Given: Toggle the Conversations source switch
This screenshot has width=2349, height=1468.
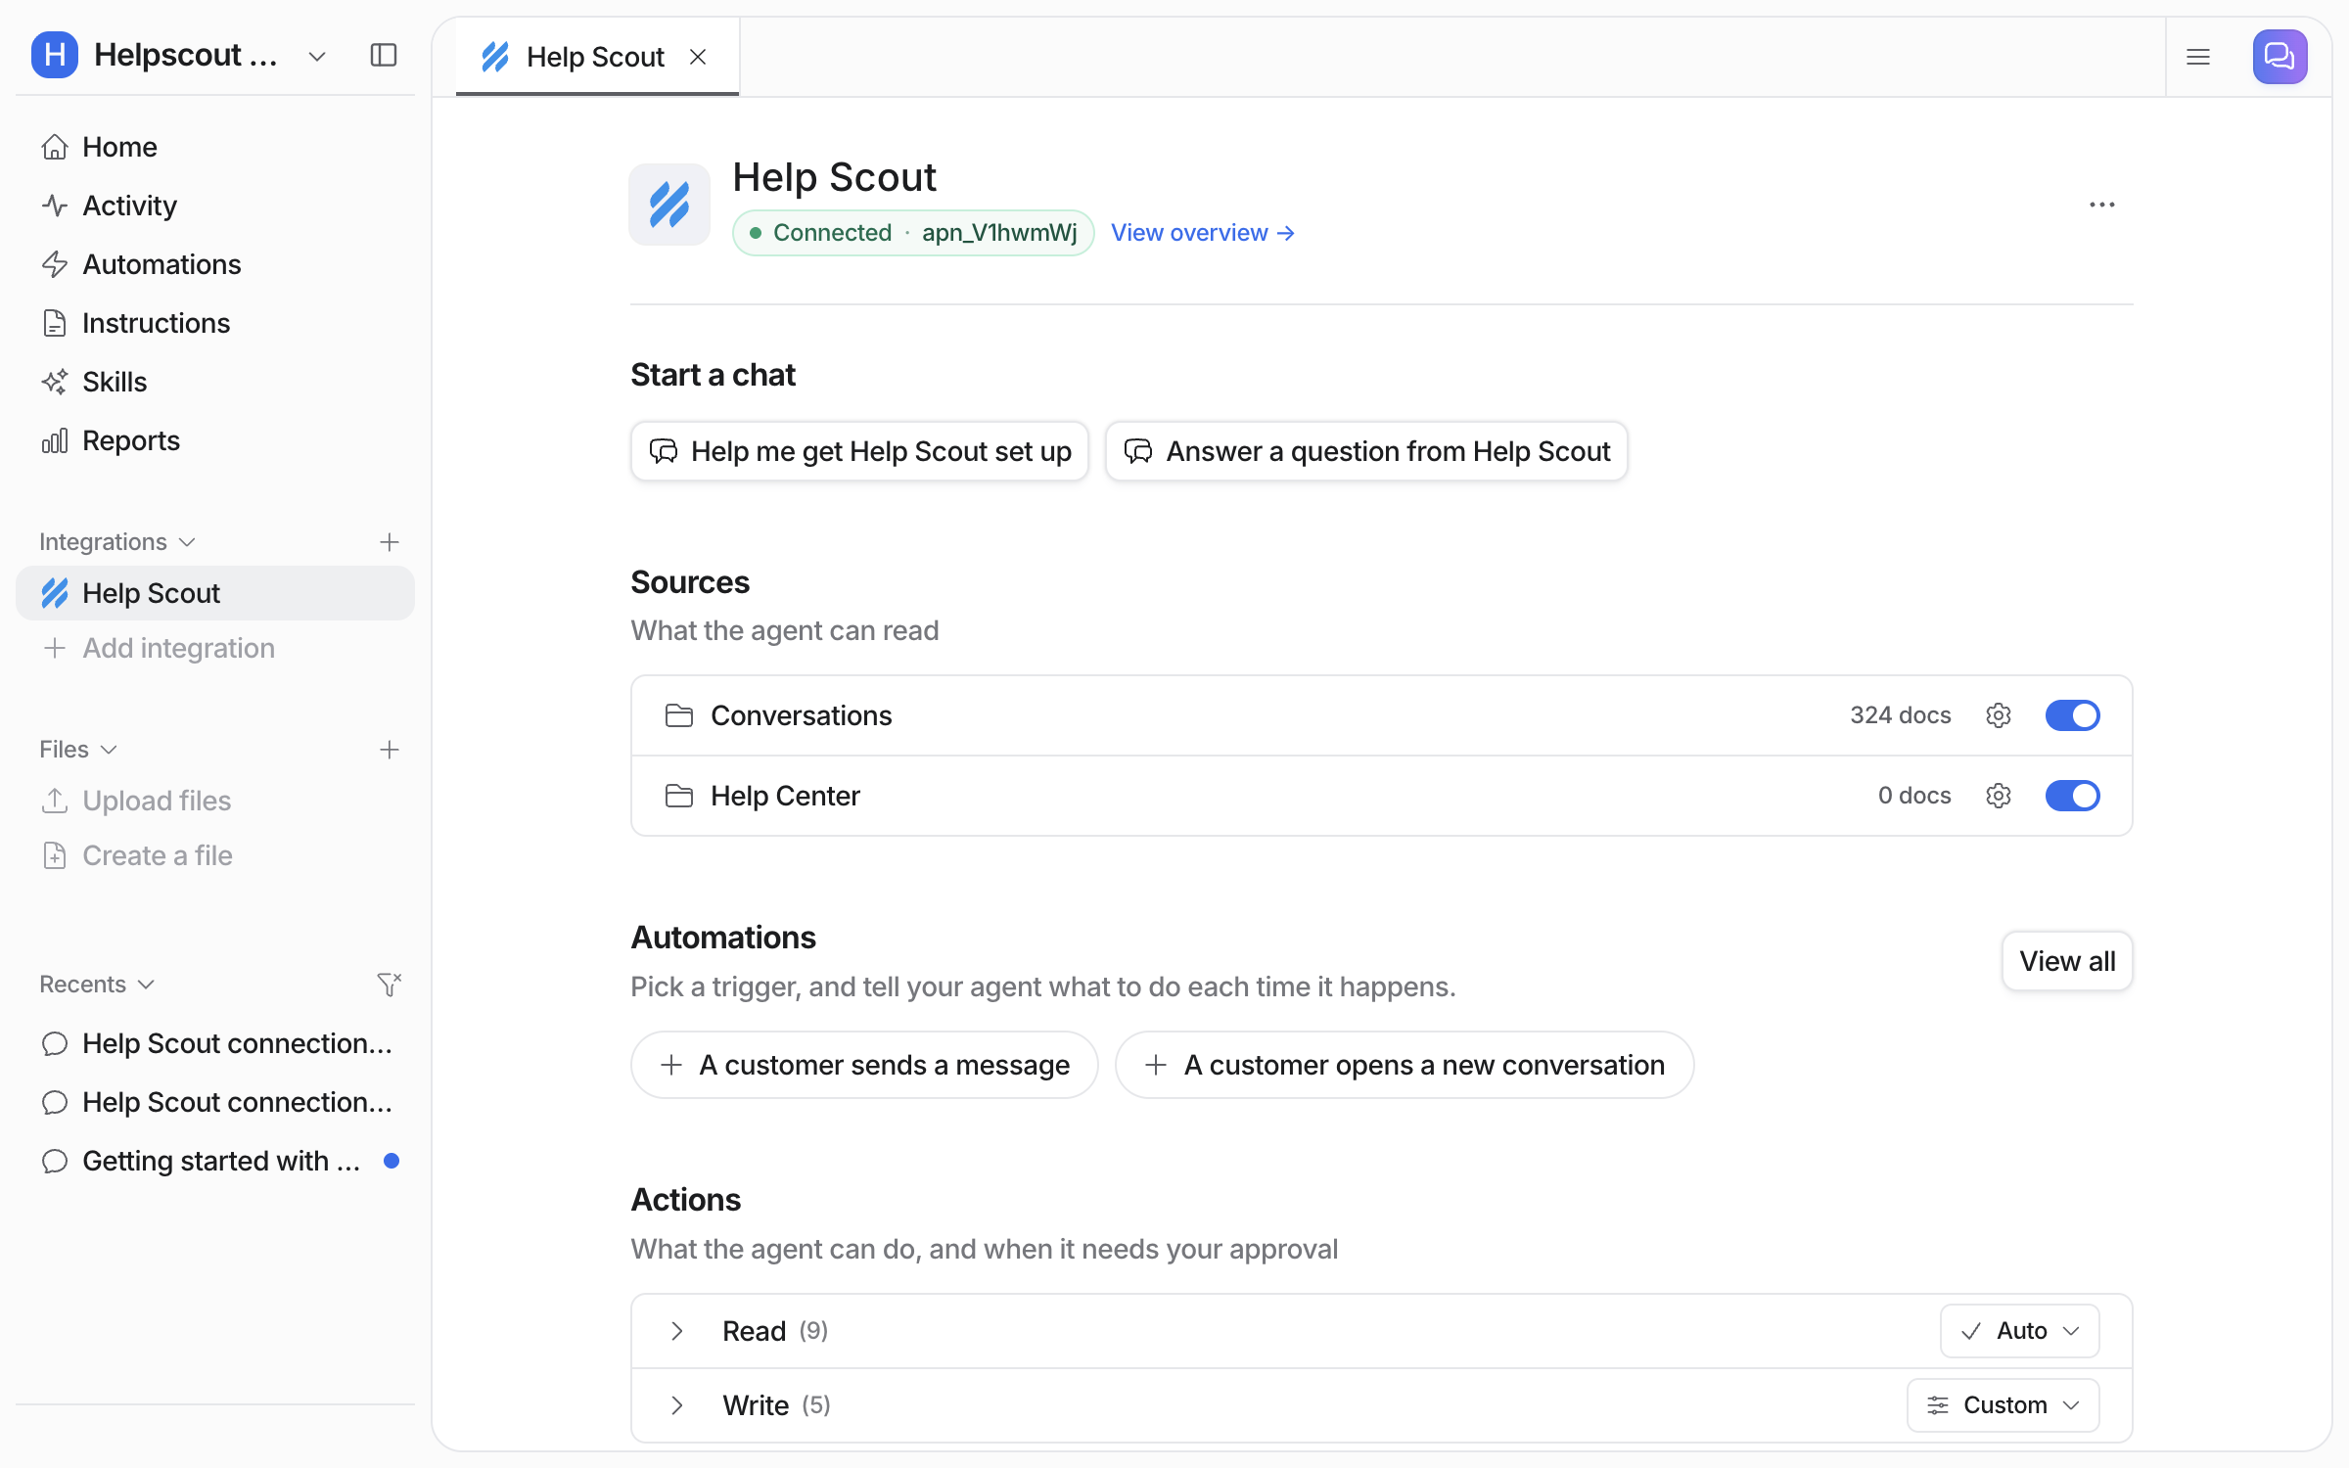Looking at the screenshot, I should (2072, 715).
